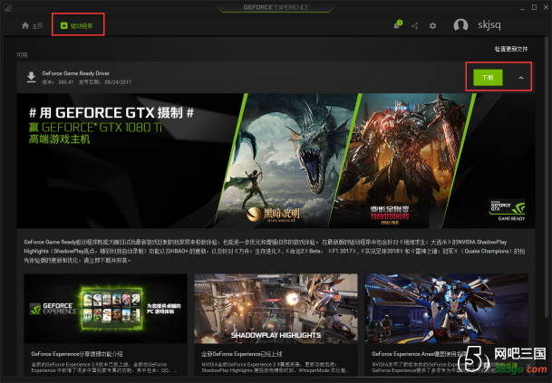This screenshot has width=552, height=383.
Task: Click the green Download button (下载)
Action: pyautogui.click(x=488, y=77)
